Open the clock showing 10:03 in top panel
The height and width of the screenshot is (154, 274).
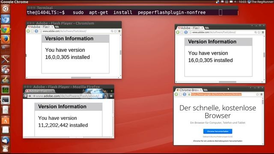[242, 2]
